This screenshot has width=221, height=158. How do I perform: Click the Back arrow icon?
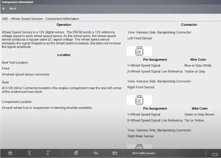[x=4, y=9]
